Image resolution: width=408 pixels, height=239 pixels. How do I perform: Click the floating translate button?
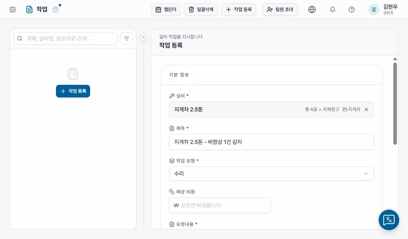tap(389, 220)
